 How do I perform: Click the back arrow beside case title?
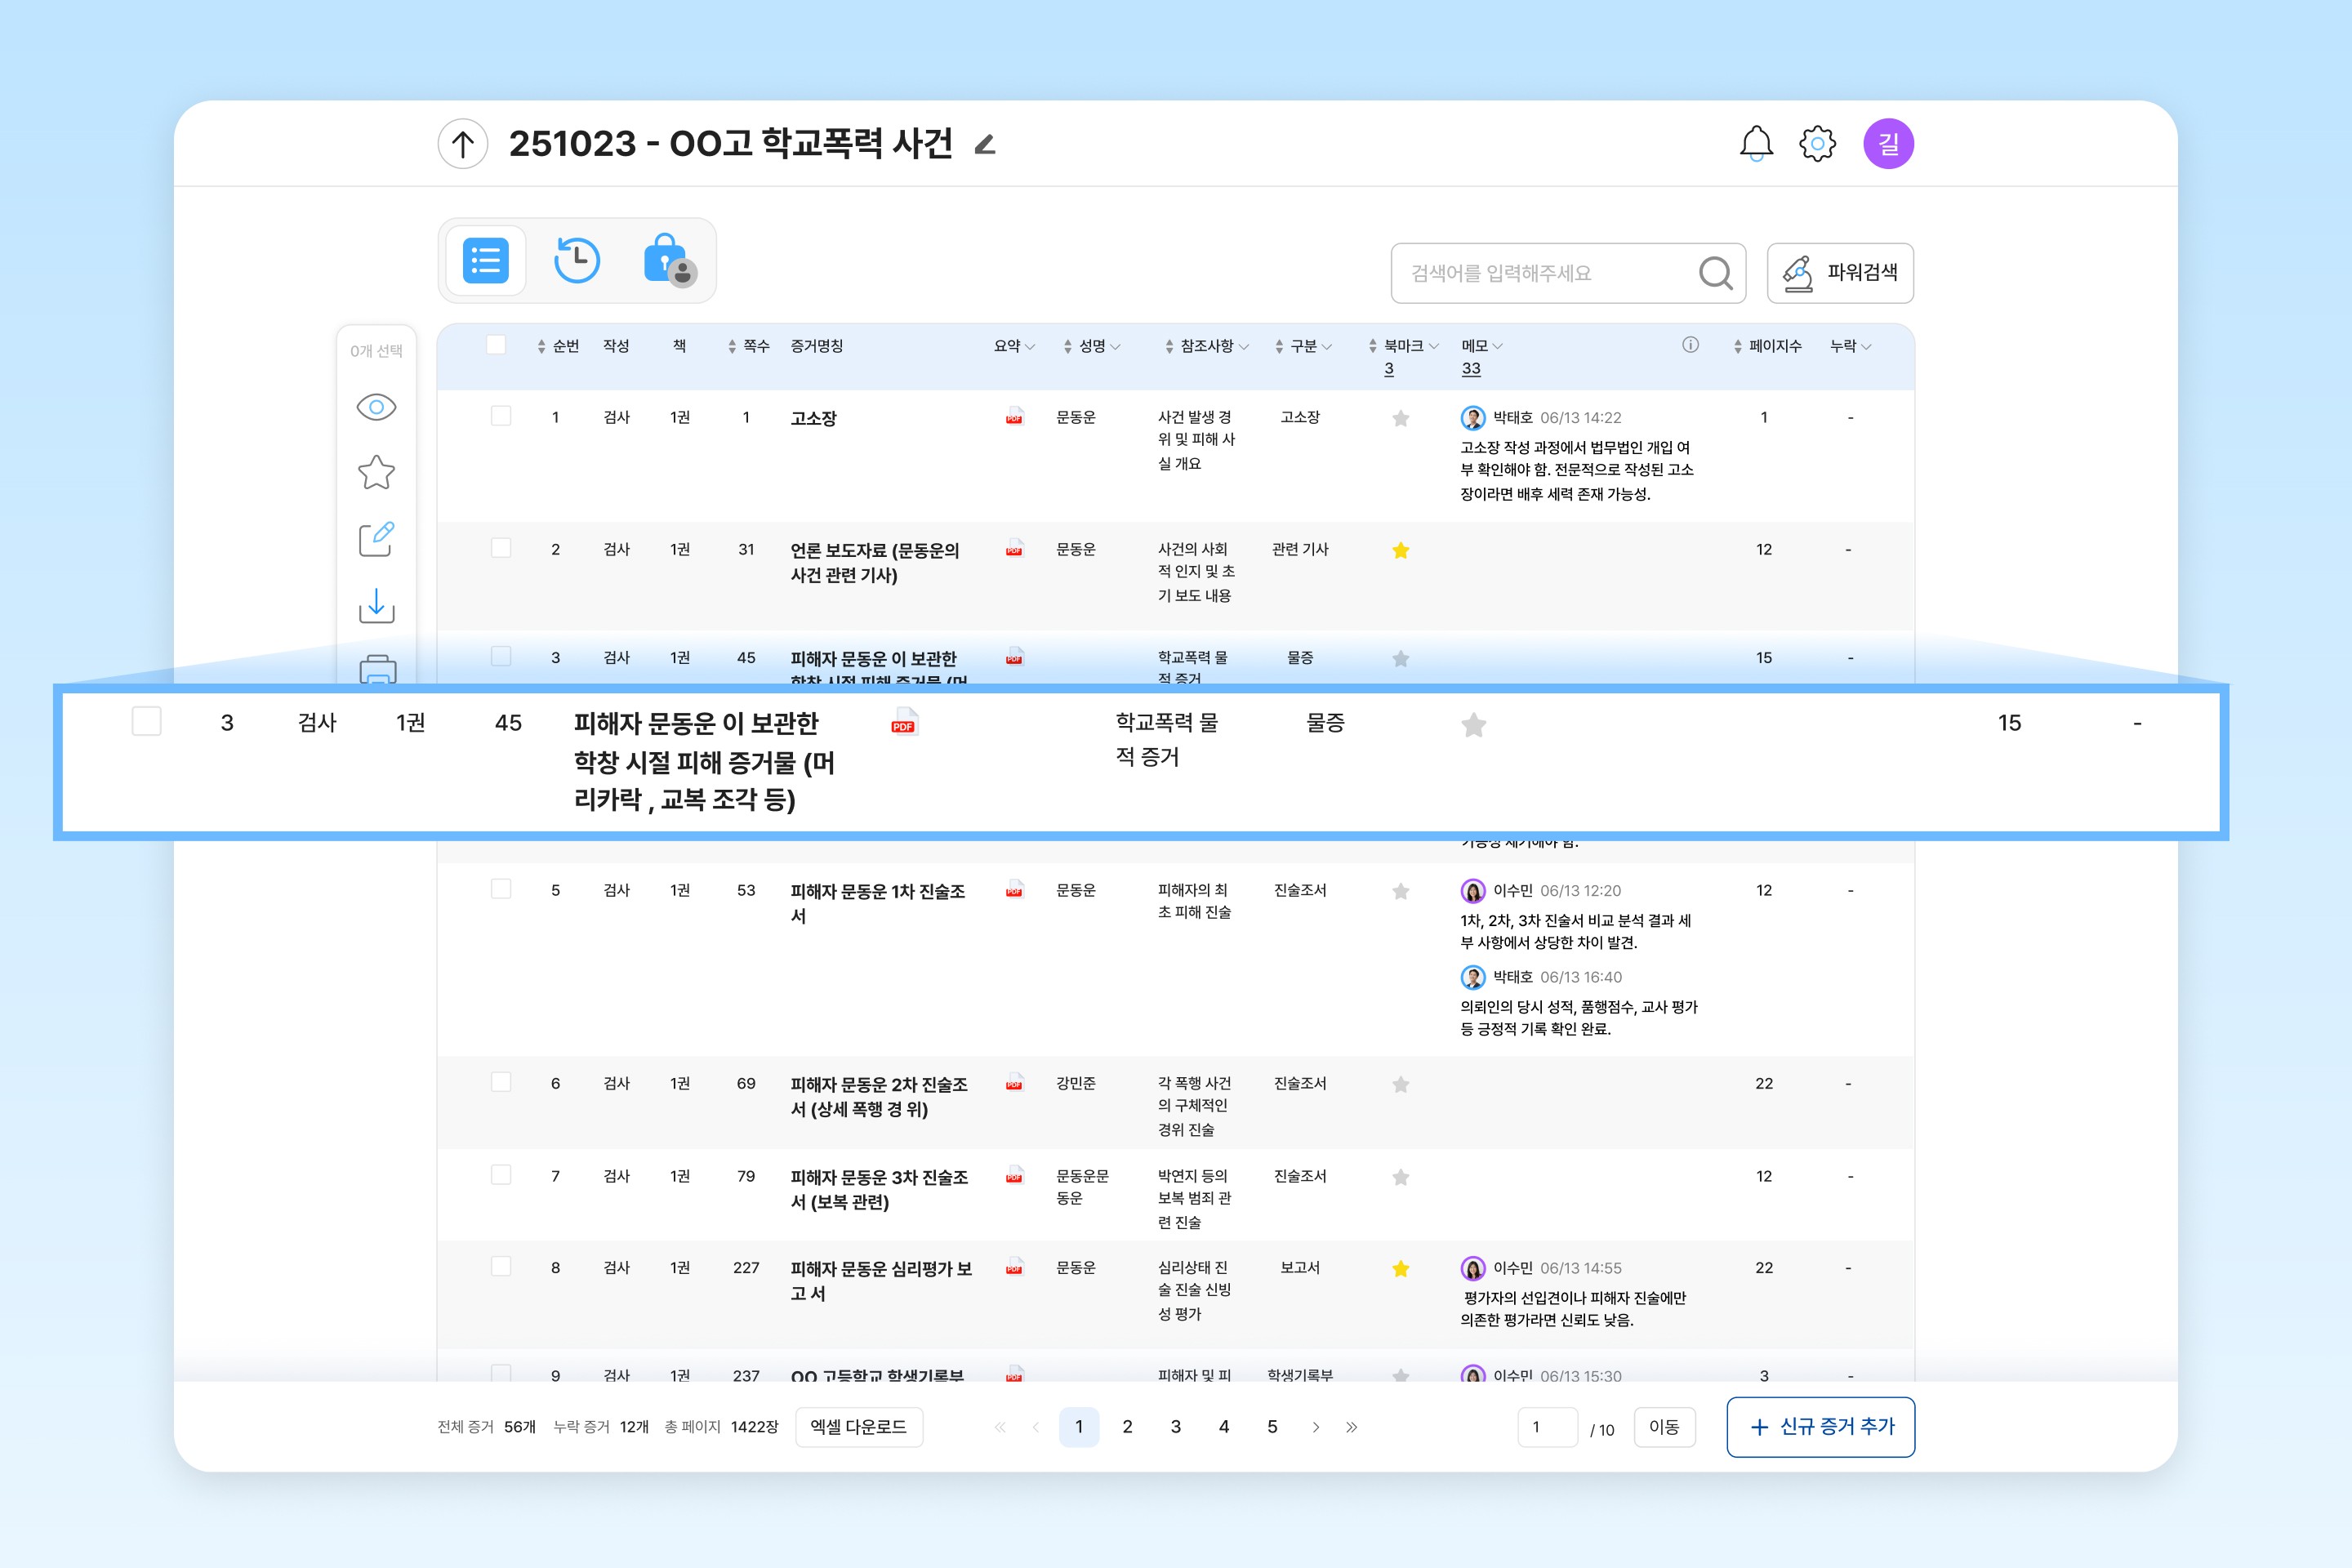tap(462, 144)
